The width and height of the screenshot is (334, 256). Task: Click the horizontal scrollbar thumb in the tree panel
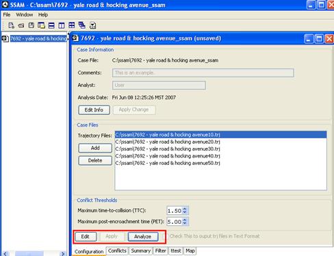pos(29,253)
